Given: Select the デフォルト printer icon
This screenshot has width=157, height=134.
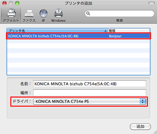Looking at the screenshot, I should coord(11,13).
